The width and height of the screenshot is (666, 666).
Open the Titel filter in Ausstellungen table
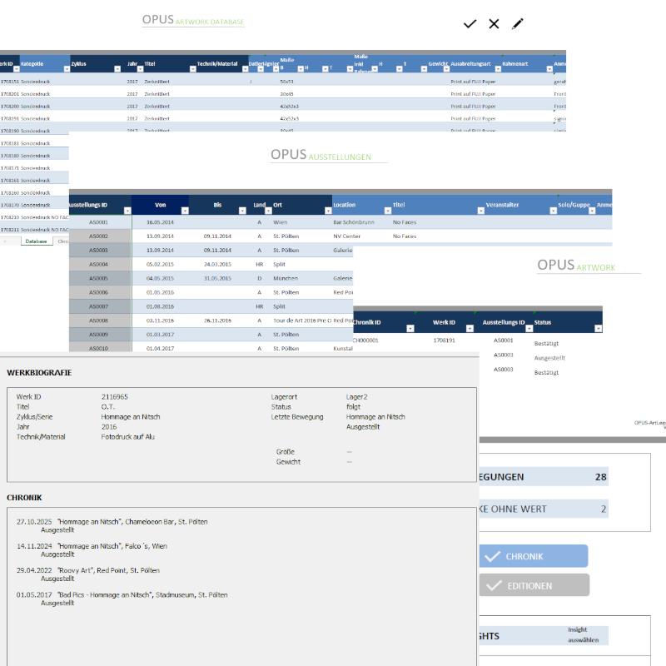[x=481, y=211]
